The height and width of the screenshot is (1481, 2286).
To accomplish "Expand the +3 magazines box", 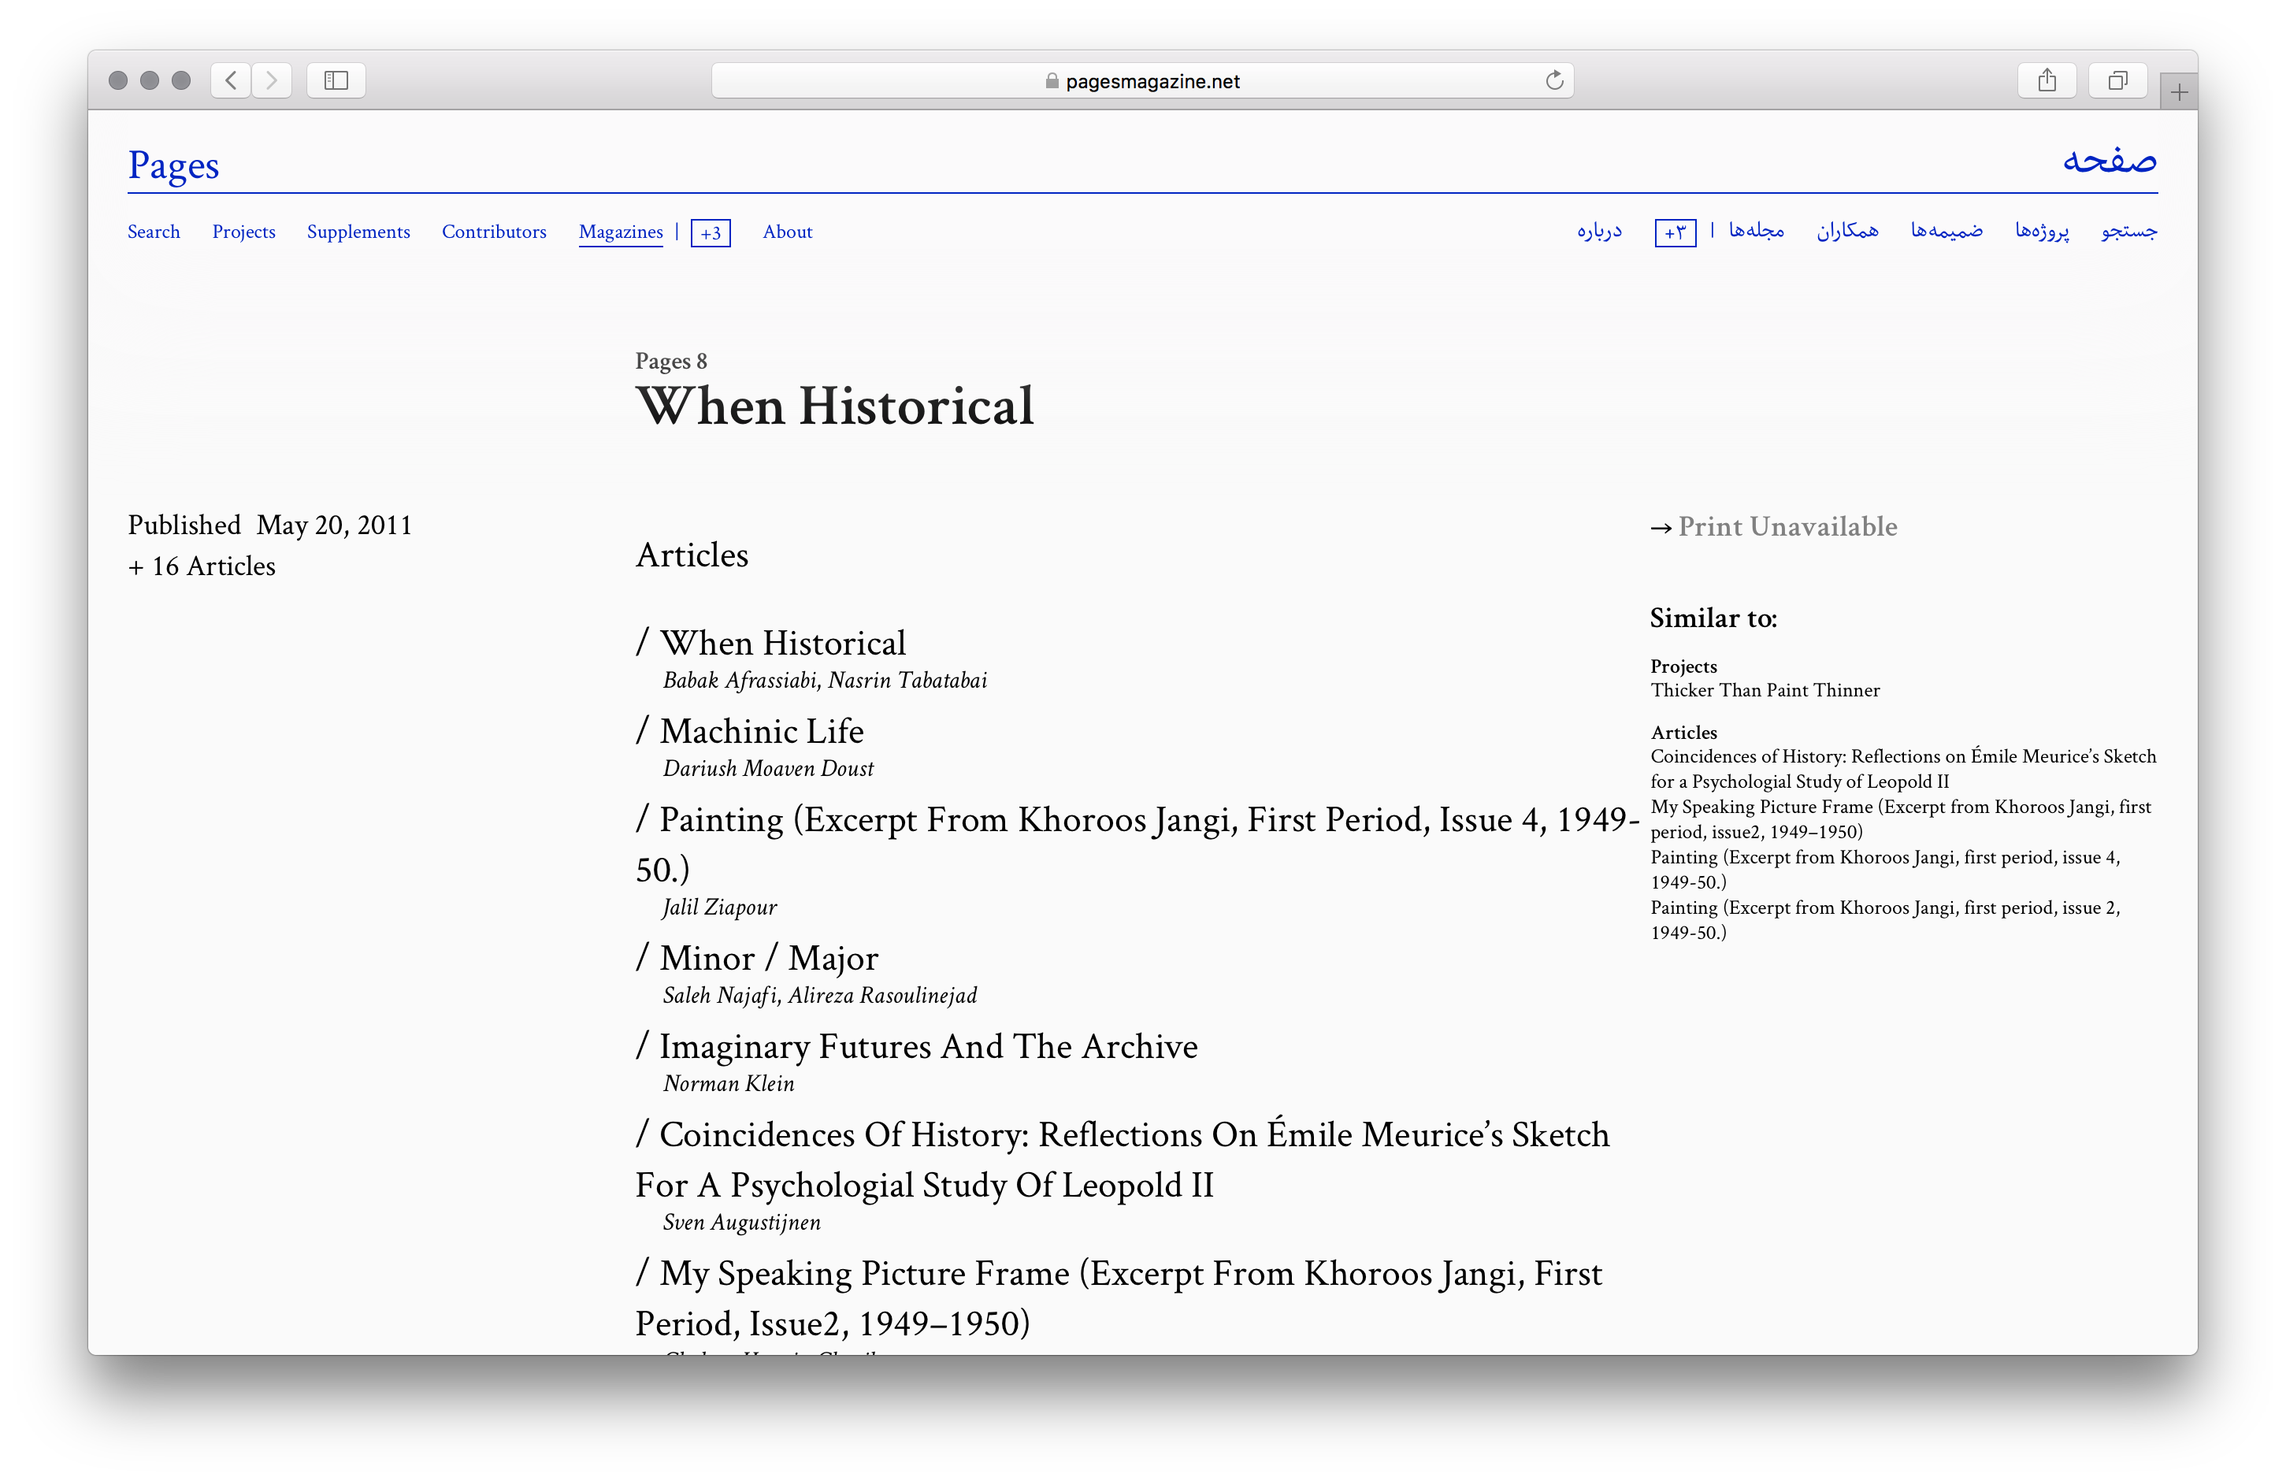I will tap(711, 233).
